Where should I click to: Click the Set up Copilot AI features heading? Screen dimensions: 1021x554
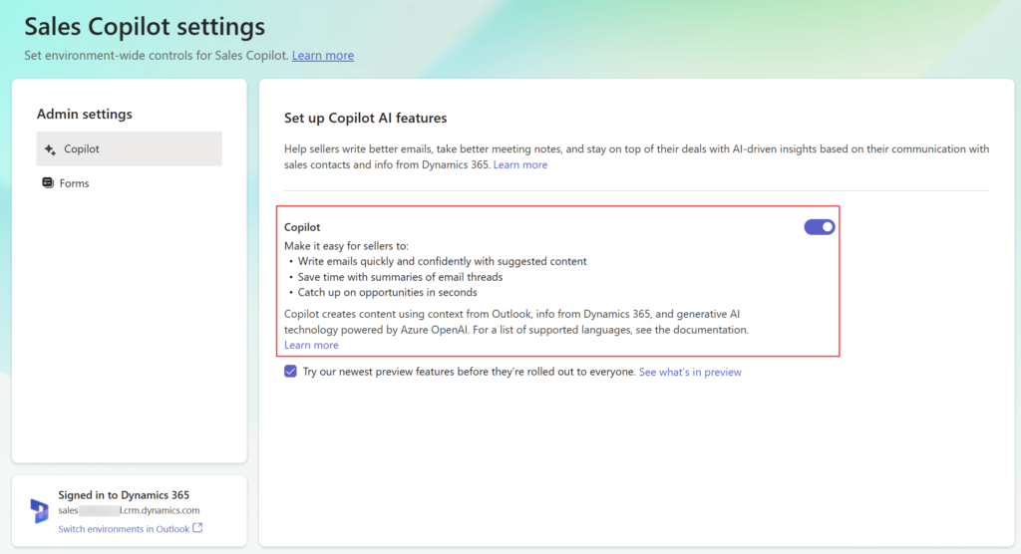[x=365, y=119]
